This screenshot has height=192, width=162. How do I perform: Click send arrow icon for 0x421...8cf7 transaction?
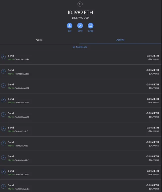[x=3, y=129]
